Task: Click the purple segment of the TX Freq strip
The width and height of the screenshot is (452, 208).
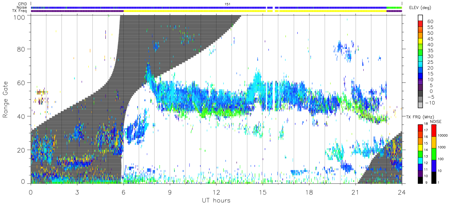Action: (77, 11)
